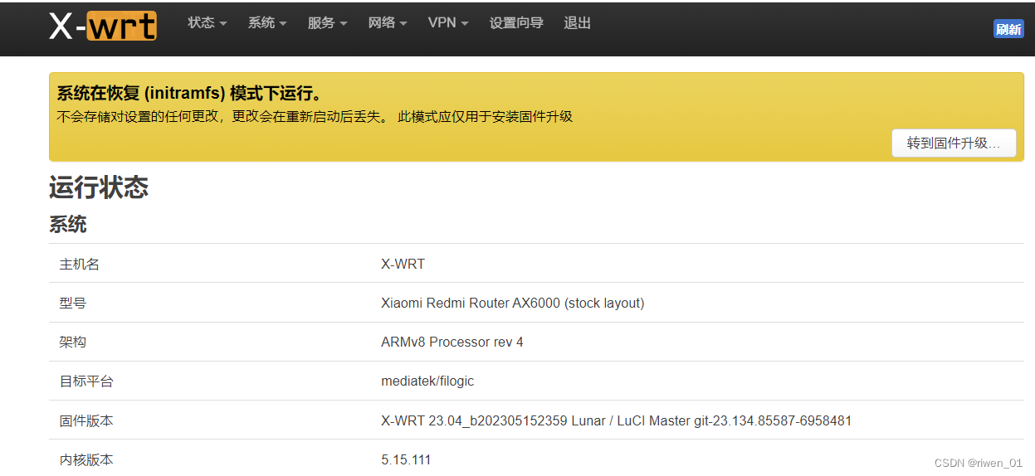This screenshot has width=1035, height=476.
Task: Select the 目标平台 label
Action: (x=86, y=381)
